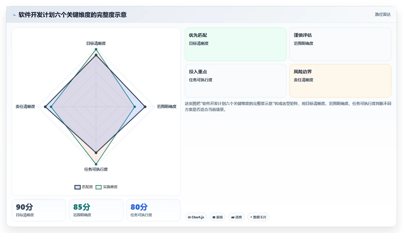
Task: Select the 表格 tag chip
Action: point(218,217)
